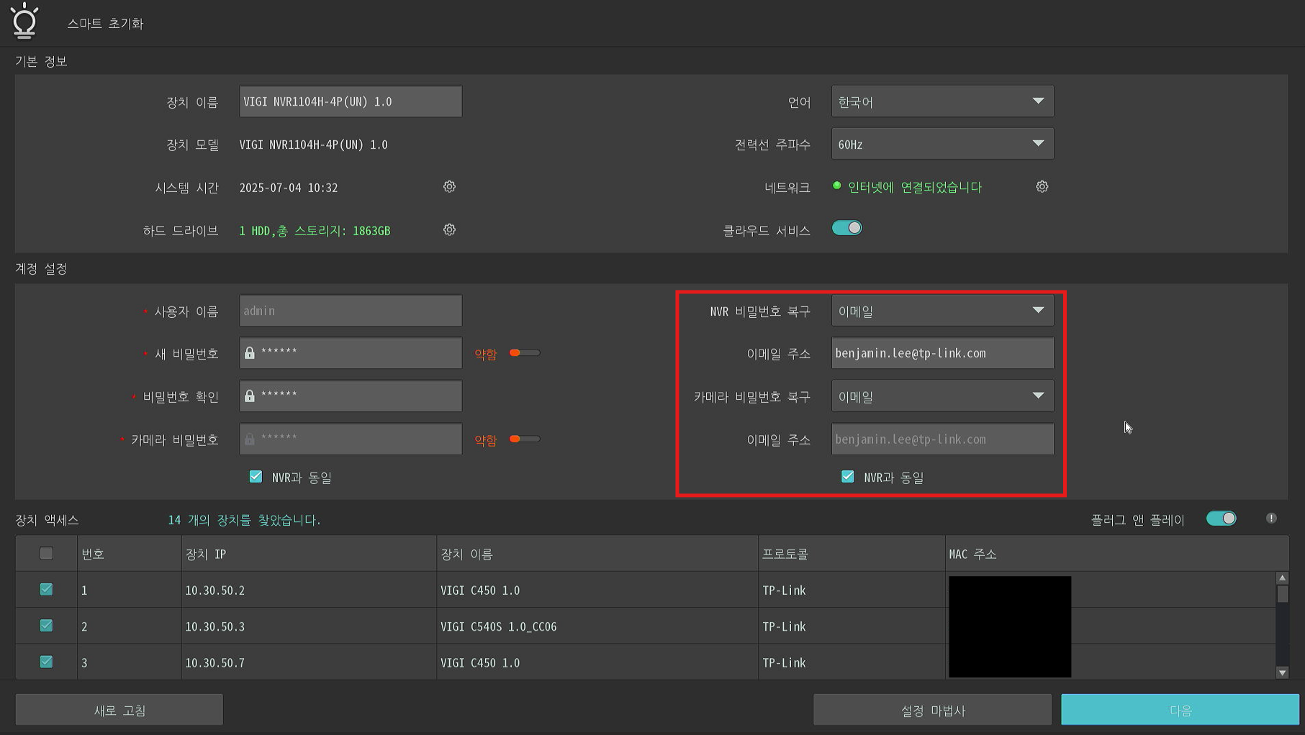This screenshot has width=1305, height=735.
Task: Click the new password field
Action: [x=351, y=353]
